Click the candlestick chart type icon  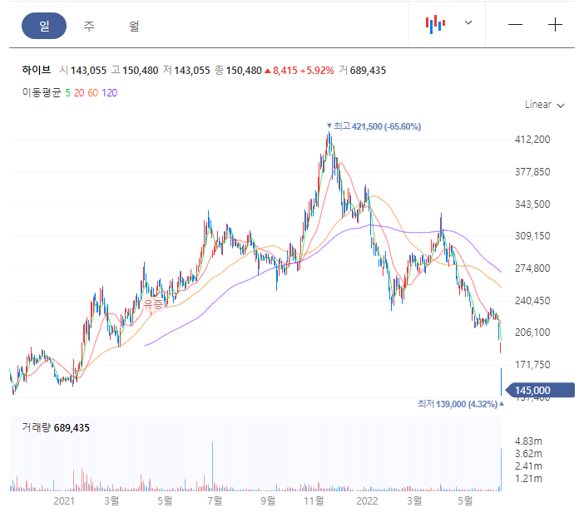435,25
